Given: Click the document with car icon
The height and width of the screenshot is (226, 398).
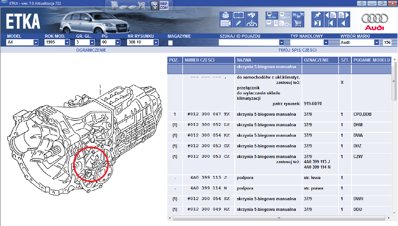Looking at the screenshot, I should point(285,24).
